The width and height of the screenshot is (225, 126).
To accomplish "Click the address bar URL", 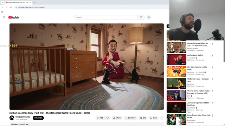I will click(32, 7).
